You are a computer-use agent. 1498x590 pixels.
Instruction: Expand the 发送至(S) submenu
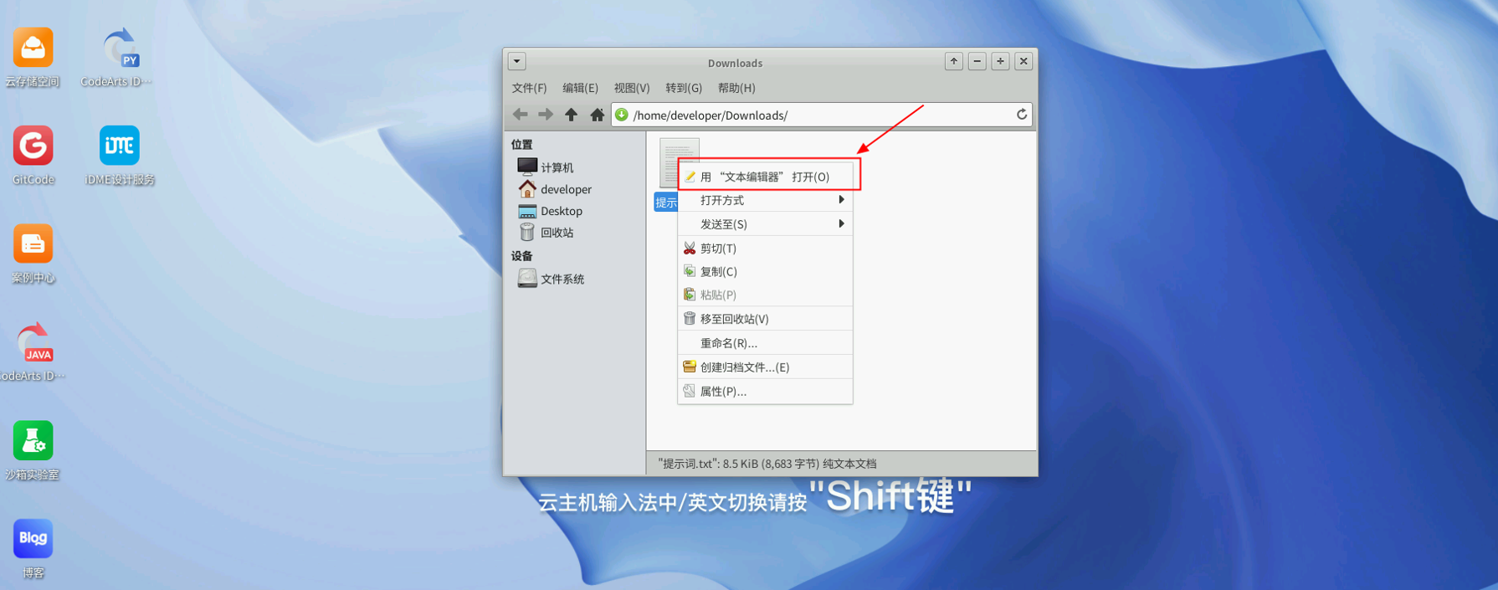pos(765,224)
